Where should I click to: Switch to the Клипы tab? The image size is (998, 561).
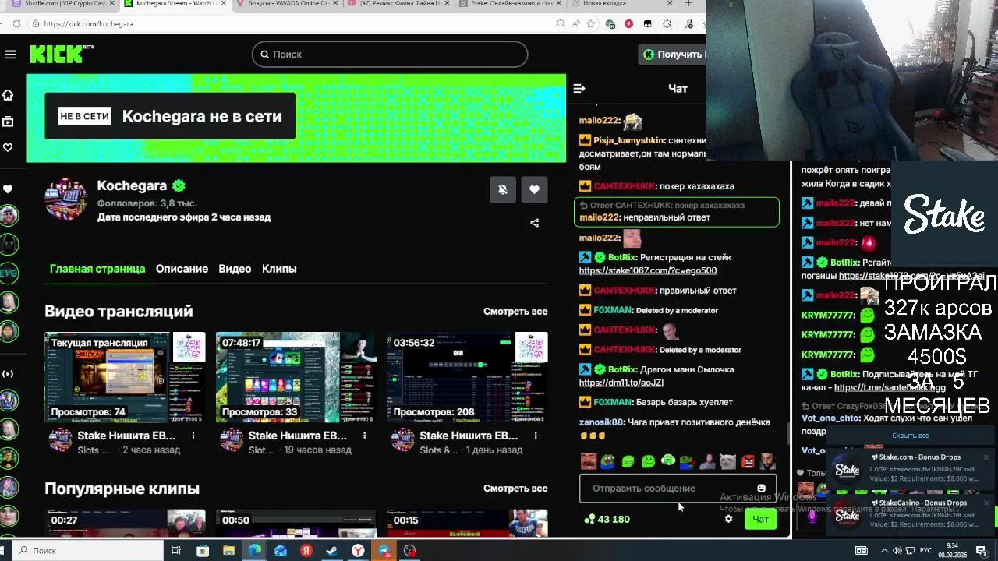point(279,269)
